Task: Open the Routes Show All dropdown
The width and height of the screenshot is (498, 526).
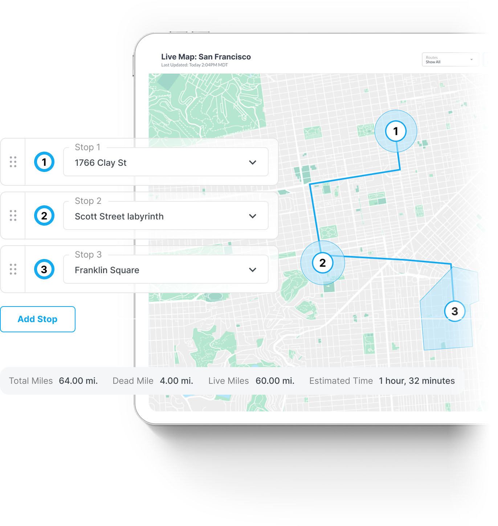Action: pyautogui.click(x=450, y=59)
